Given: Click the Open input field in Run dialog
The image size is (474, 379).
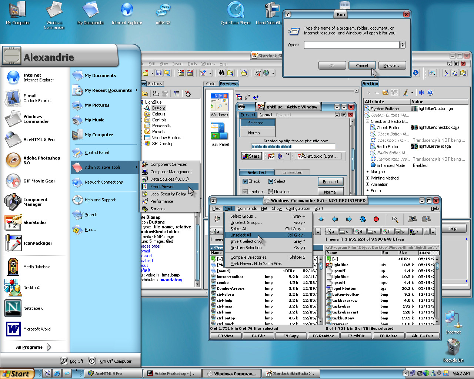Looking at the screenshot, I should tap(351, 45).
